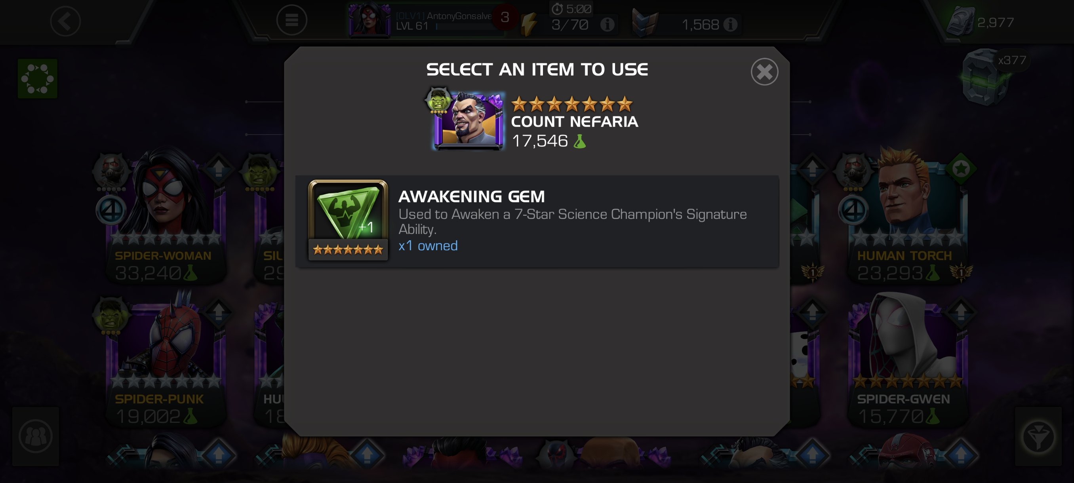Close the Select an Item dialog
Image resolution: width=1074 pixels, height=483 pixels.
point(764,72)
